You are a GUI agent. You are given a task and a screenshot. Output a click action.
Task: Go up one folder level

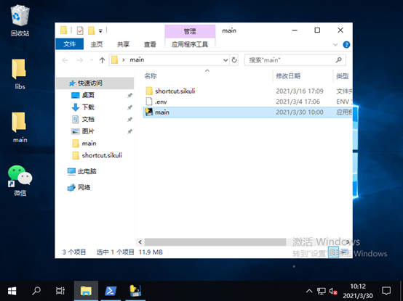(102, 60)
